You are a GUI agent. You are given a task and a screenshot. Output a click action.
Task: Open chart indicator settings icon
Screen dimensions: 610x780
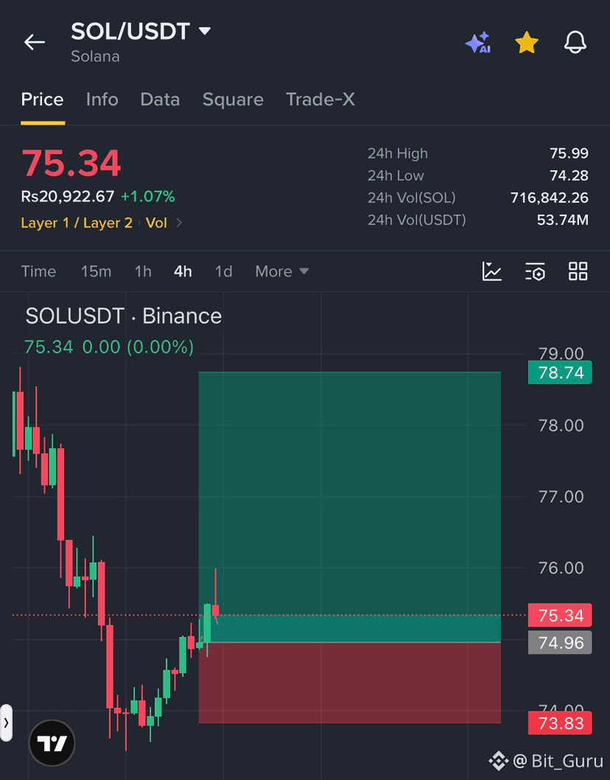point(535,271)
